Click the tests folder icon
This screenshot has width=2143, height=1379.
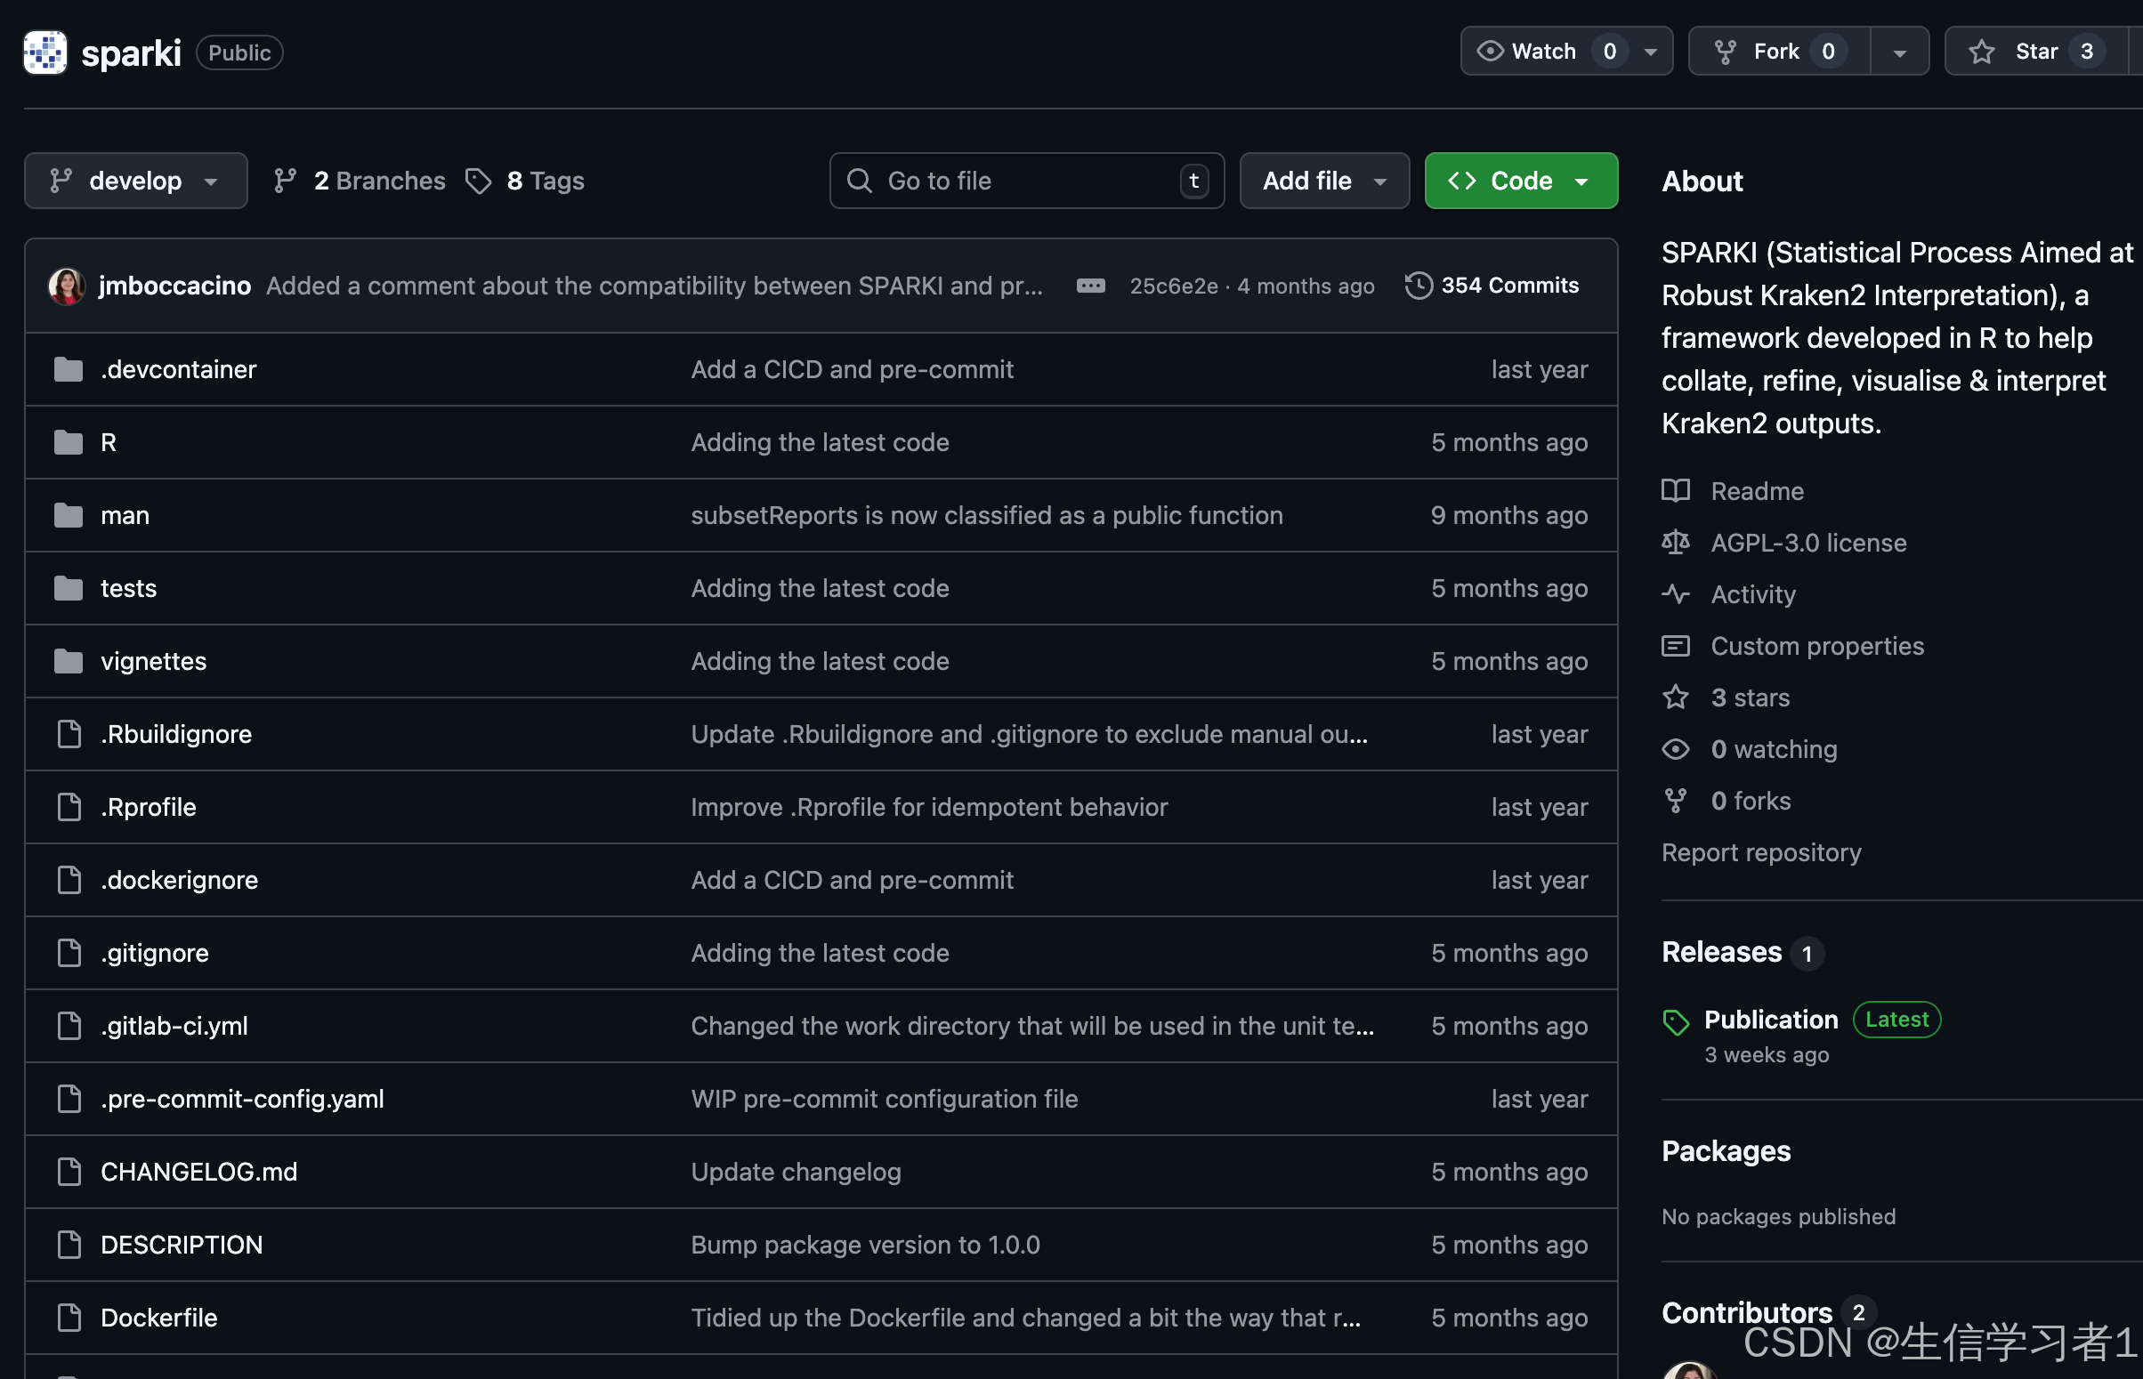click(x=68, y=588)
